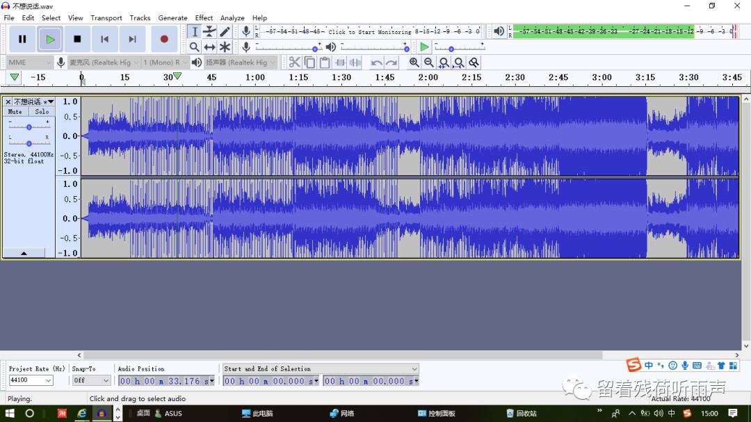Click the Stop playback button
The width and height of the screenshot is (751, 422).
[77, 40]
